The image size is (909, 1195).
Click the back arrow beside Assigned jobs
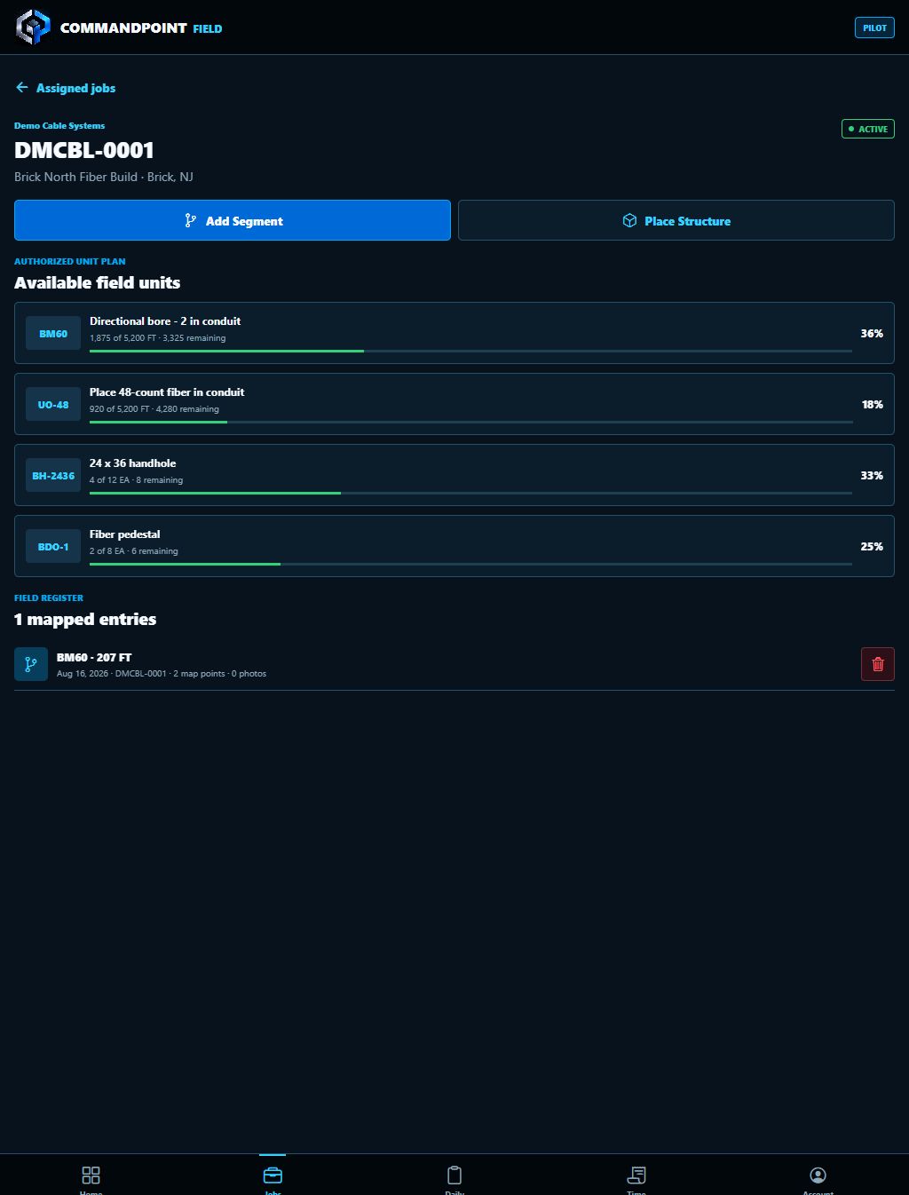[22, 87]
